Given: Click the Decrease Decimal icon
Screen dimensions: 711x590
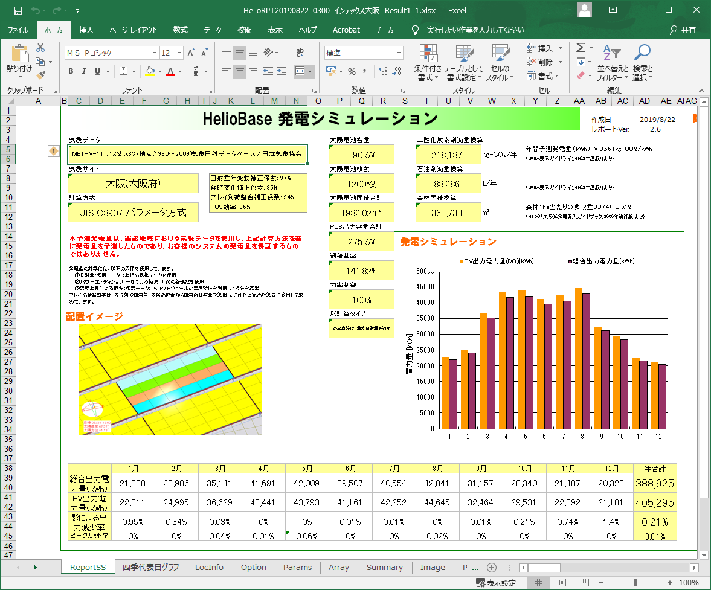Looking at the screenshot, I should coord(397,71).
